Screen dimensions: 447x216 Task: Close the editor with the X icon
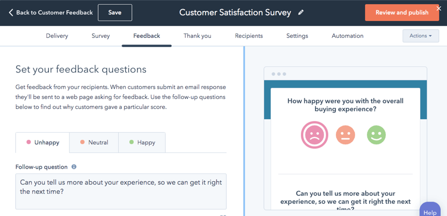click(439, 8)
